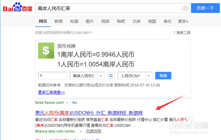Image resolution: width=221 pixels, height=140 pixels.
Task: Click the 货币兑换 widget title
Action: 66,46
